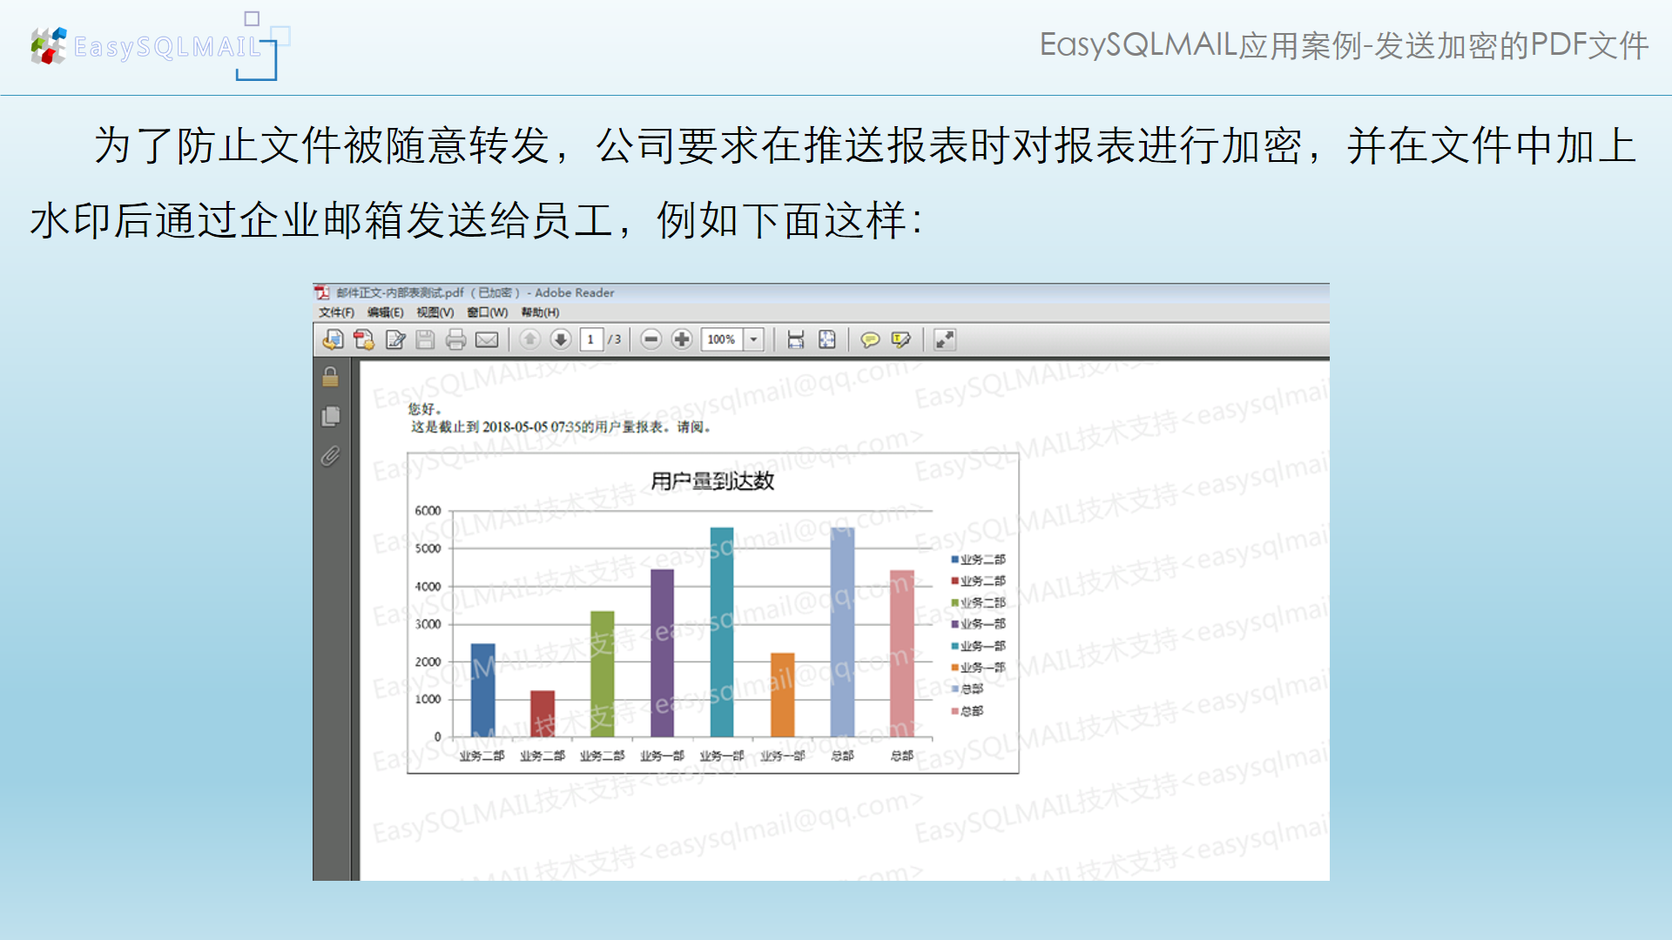Click the orange 业务一部 chart bar
Image resolution: width=1672 pixels, height=940 pixels.
[782, 695]
